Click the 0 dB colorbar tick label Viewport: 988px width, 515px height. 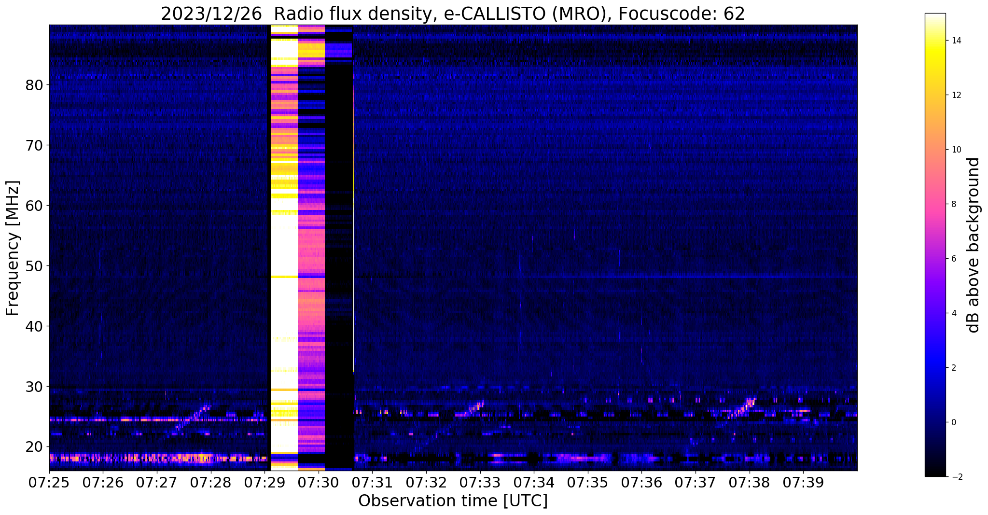point(954,422)
